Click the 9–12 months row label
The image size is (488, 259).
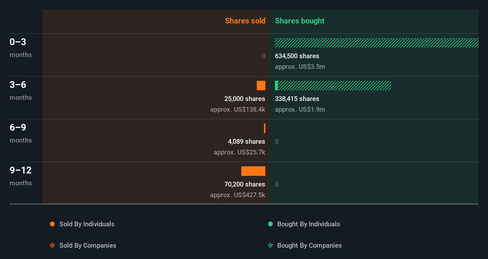(x=21, y=176)
